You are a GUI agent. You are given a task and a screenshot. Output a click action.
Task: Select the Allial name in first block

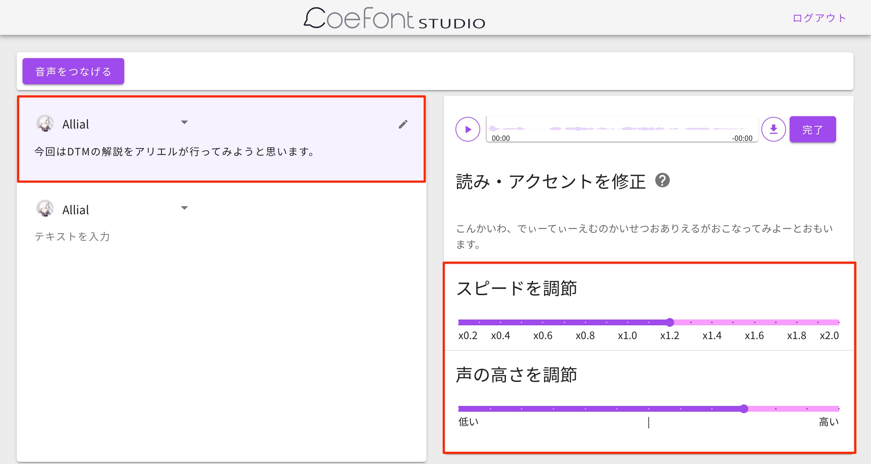(x=76, y=124)
